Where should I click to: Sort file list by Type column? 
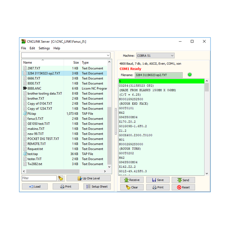click(93, 62)
